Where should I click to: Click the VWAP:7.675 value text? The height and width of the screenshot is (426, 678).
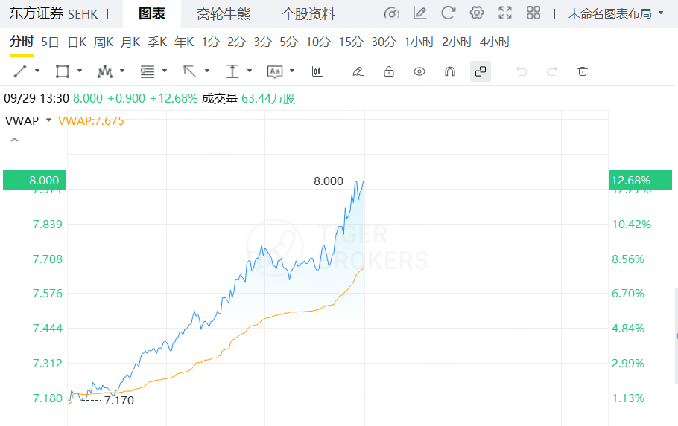pos(91,121)
